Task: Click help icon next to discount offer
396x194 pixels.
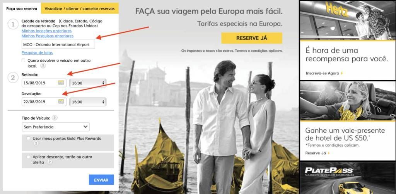Action: click(x=50, y=162)
